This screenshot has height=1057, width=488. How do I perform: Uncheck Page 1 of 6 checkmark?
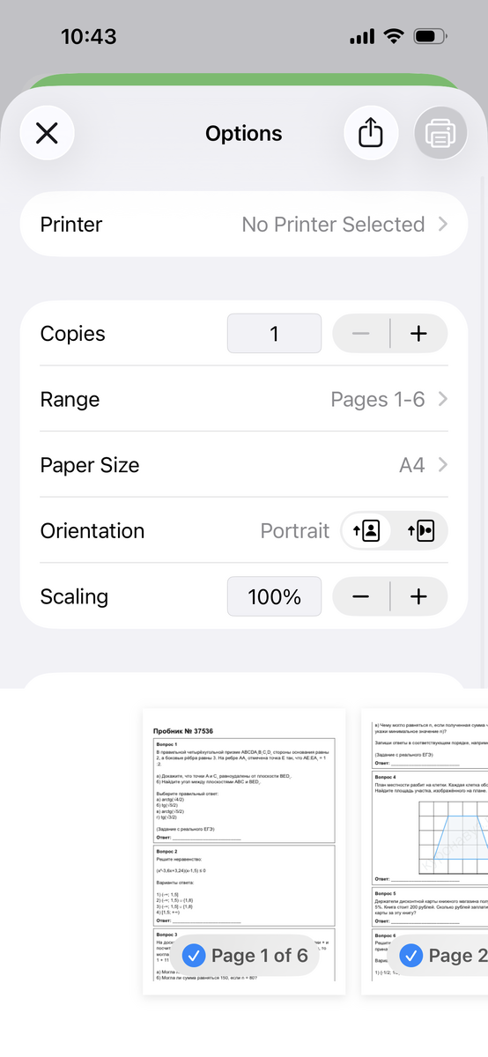[x=195, y=956]
